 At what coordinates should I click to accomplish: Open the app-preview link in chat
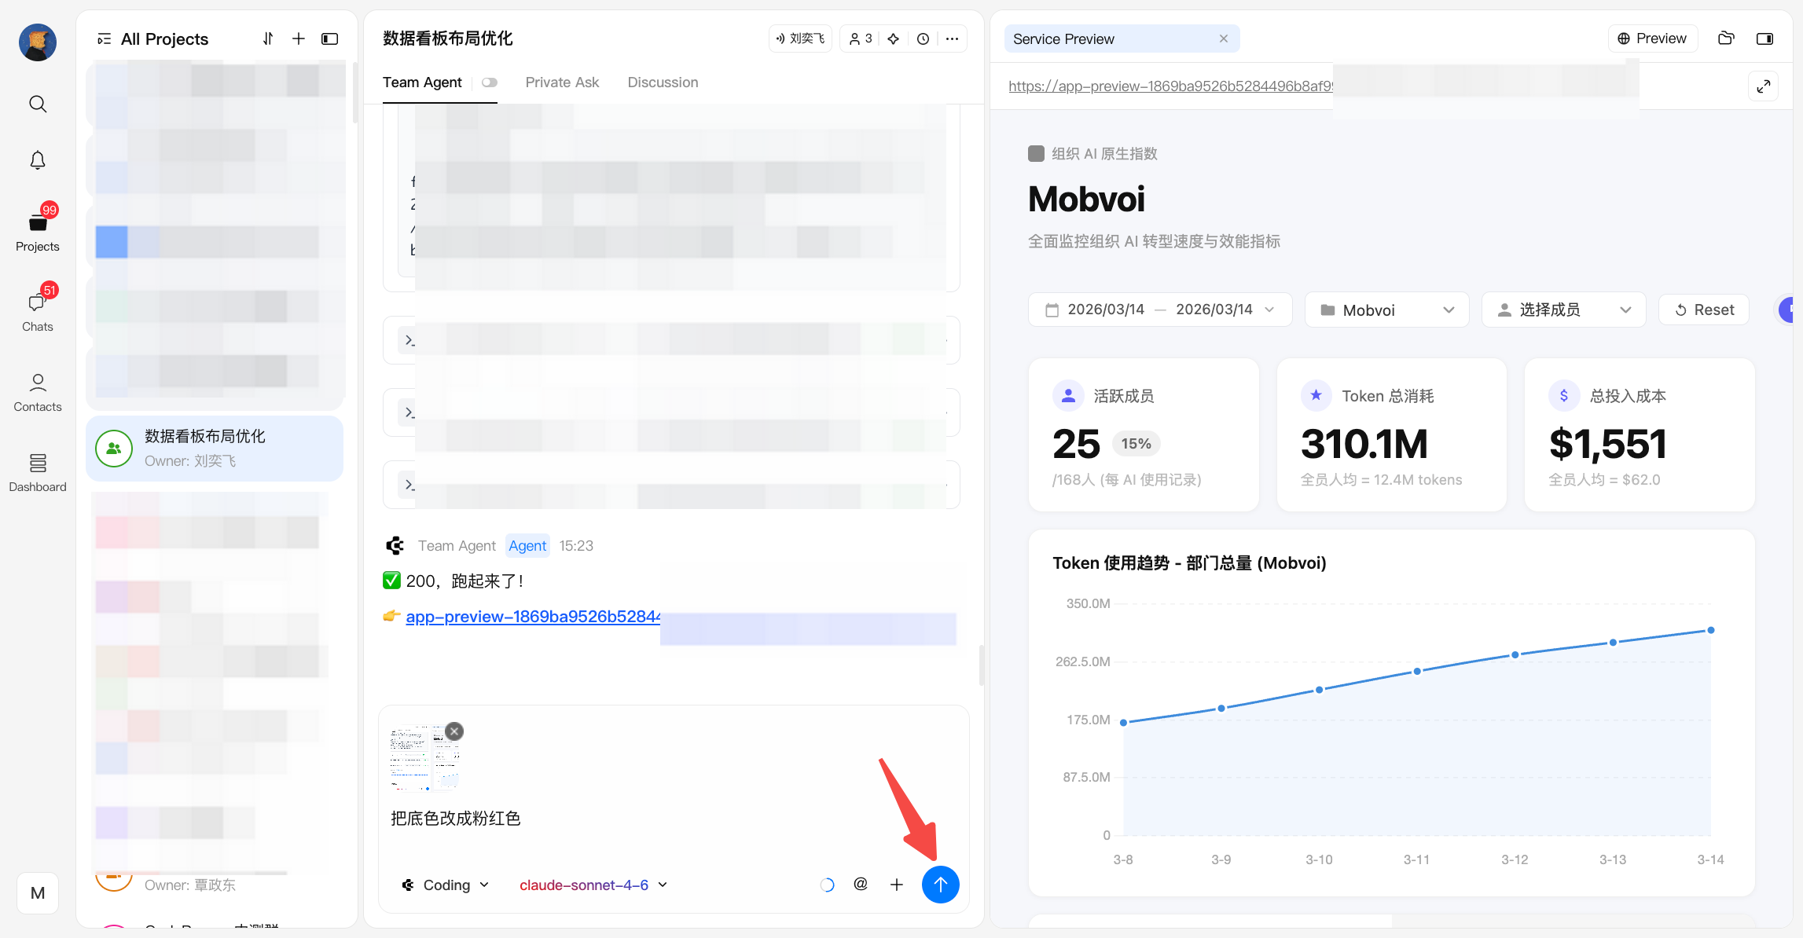click(533, 617)
